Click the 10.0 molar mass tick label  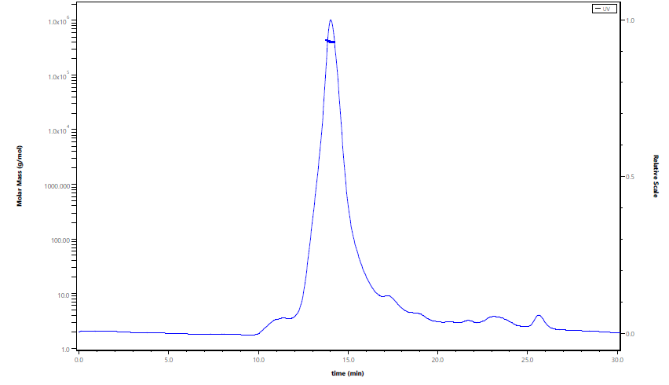pos(64,295)
